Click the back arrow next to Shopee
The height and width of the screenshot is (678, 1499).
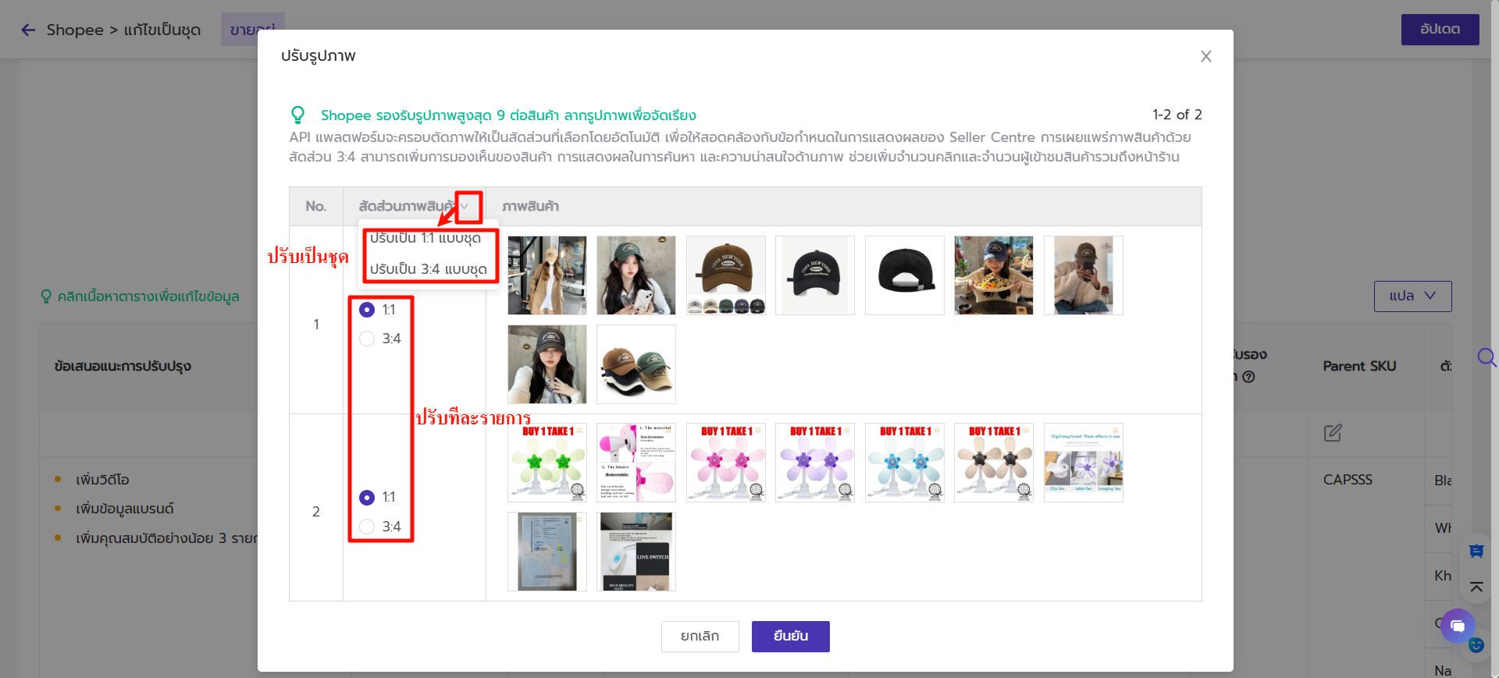(28, 30)
